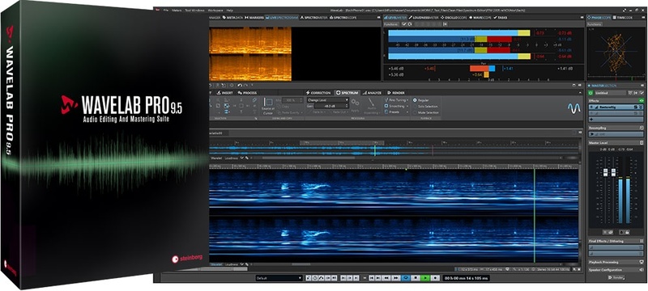Open the Correction ribbon tab

(x=318, y=93)
